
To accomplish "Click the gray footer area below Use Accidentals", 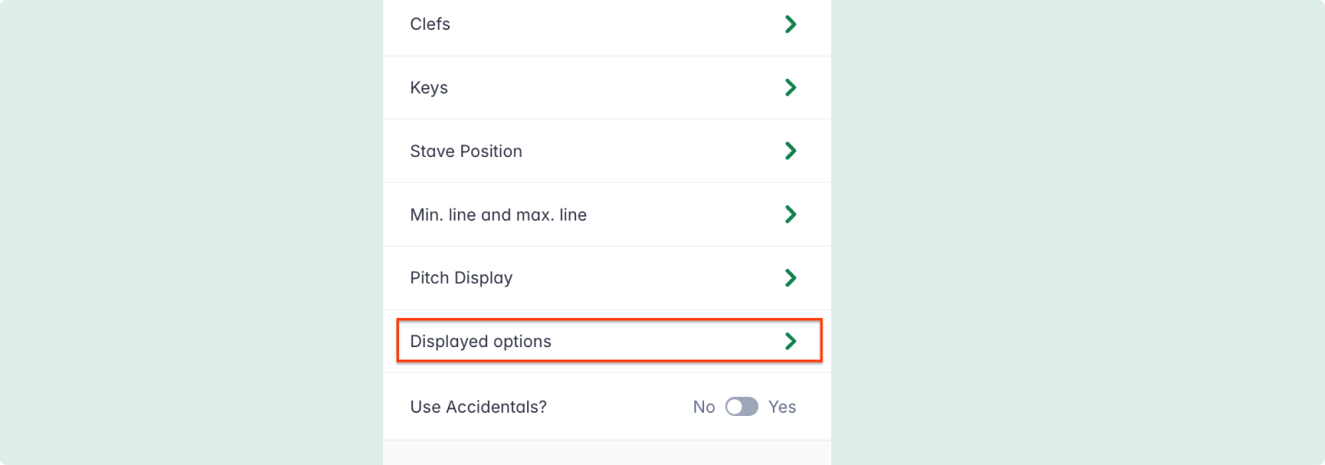I will (x=607, y=453).
